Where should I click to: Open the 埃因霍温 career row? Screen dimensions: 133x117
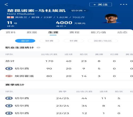tap(66, 76)
